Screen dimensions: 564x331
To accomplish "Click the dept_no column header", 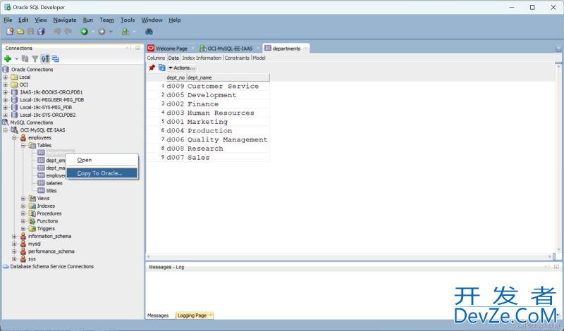I will (176, 77).
